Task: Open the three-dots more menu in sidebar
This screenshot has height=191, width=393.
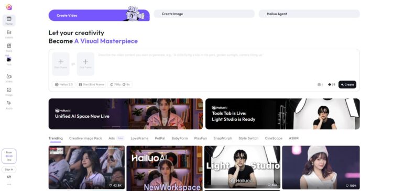Action: [9, 184]
